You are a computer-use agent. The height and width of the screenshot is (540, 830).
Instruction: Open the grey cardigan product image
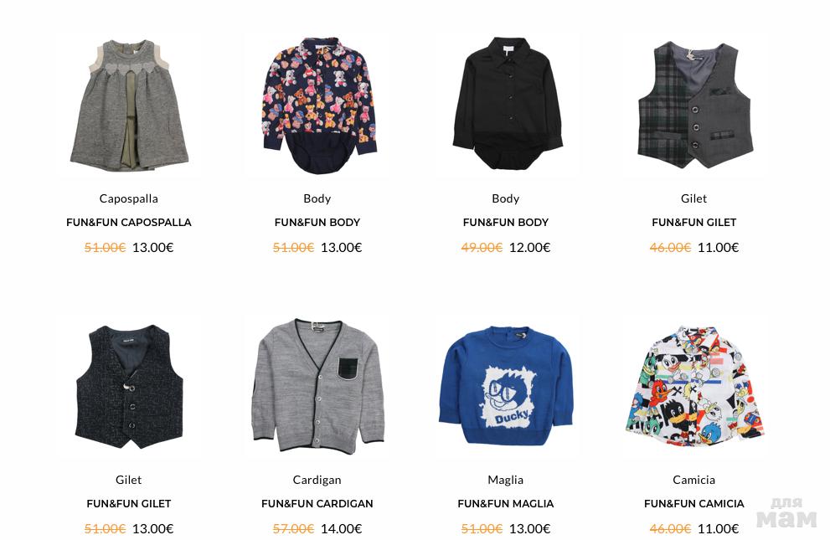[317, 385]
